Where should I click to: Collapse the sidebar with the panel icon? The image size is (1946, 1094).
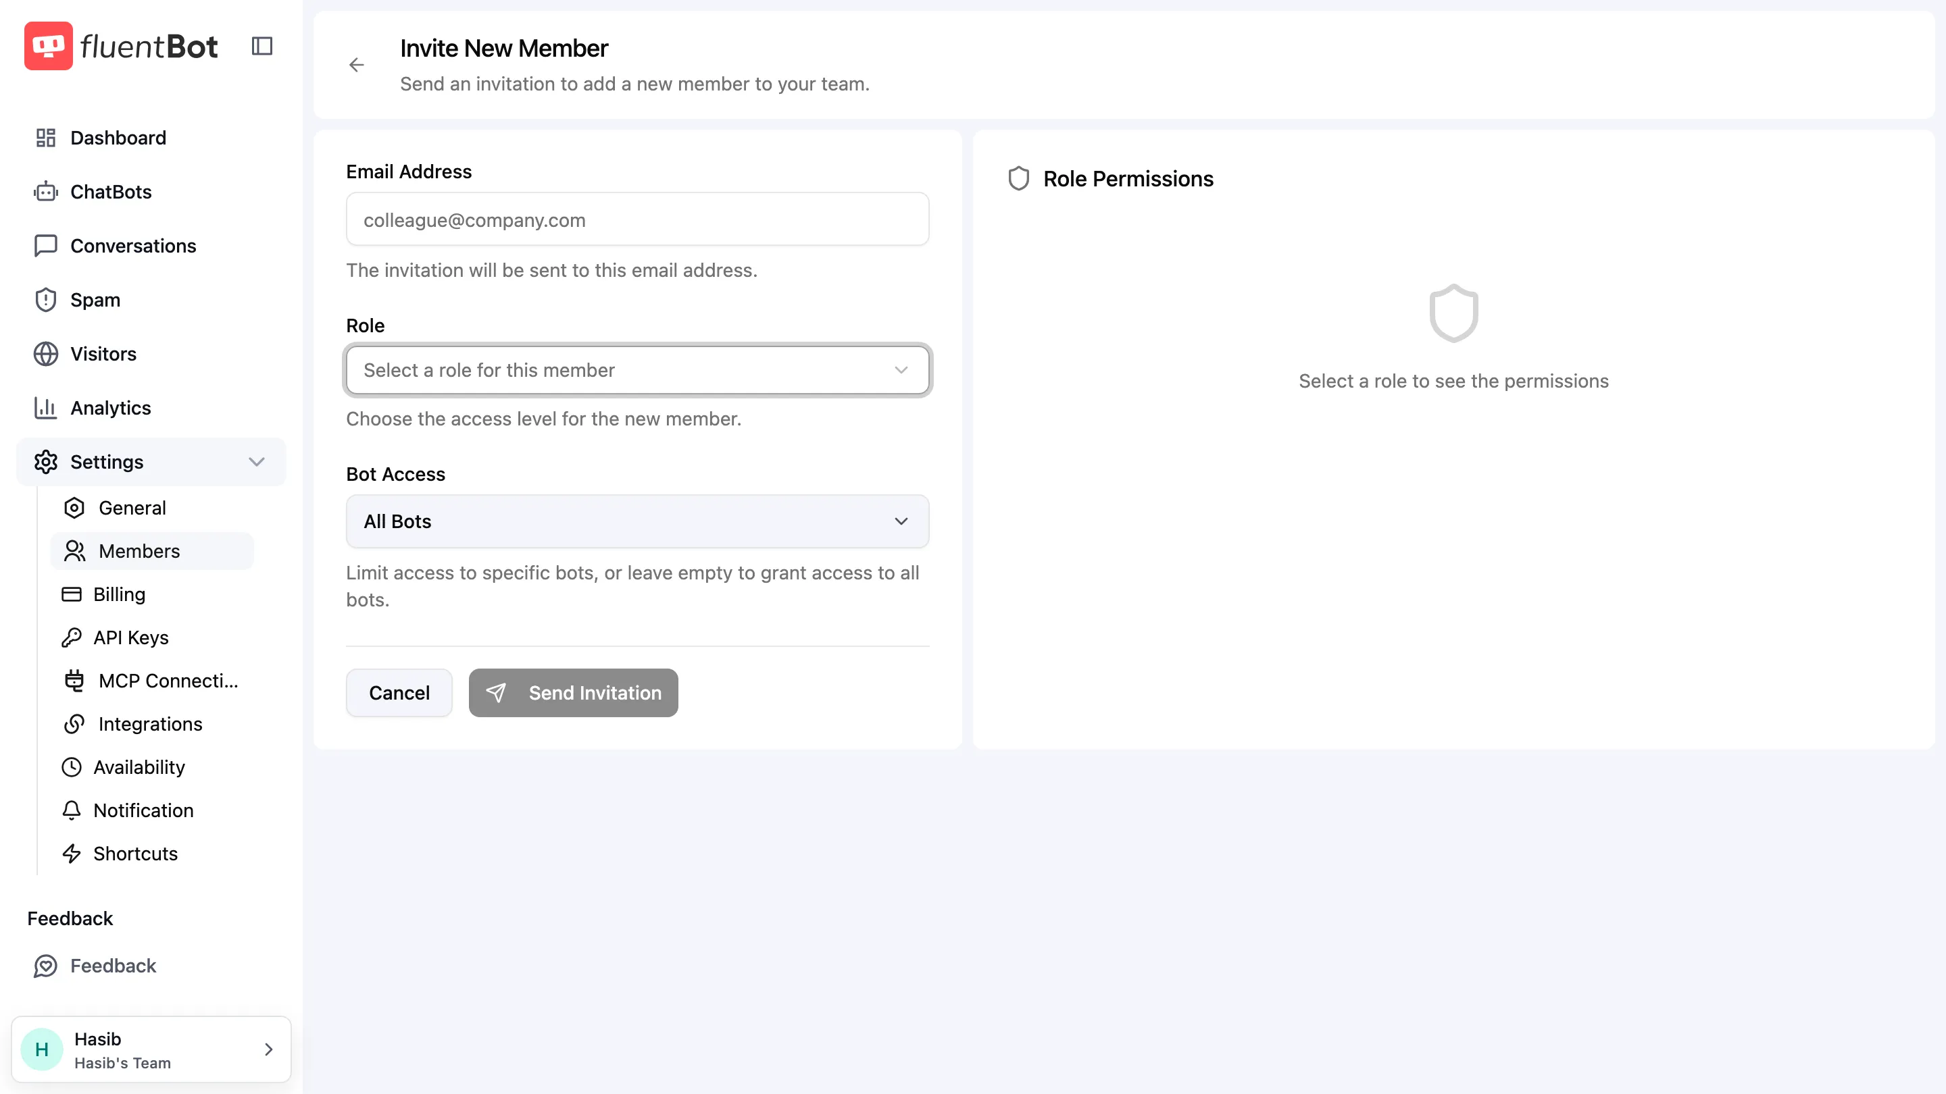(x=262, y=46)
